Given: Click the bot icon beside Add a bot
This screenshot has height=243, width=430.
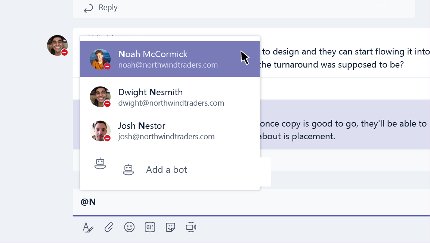Looking at the screenshot, I should pos(129,169).
